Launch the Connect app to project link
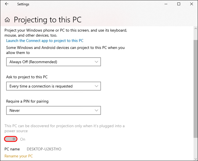 45,41
